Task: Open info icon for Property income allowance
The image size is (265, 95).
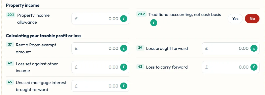Action: [x=124, y=19]
